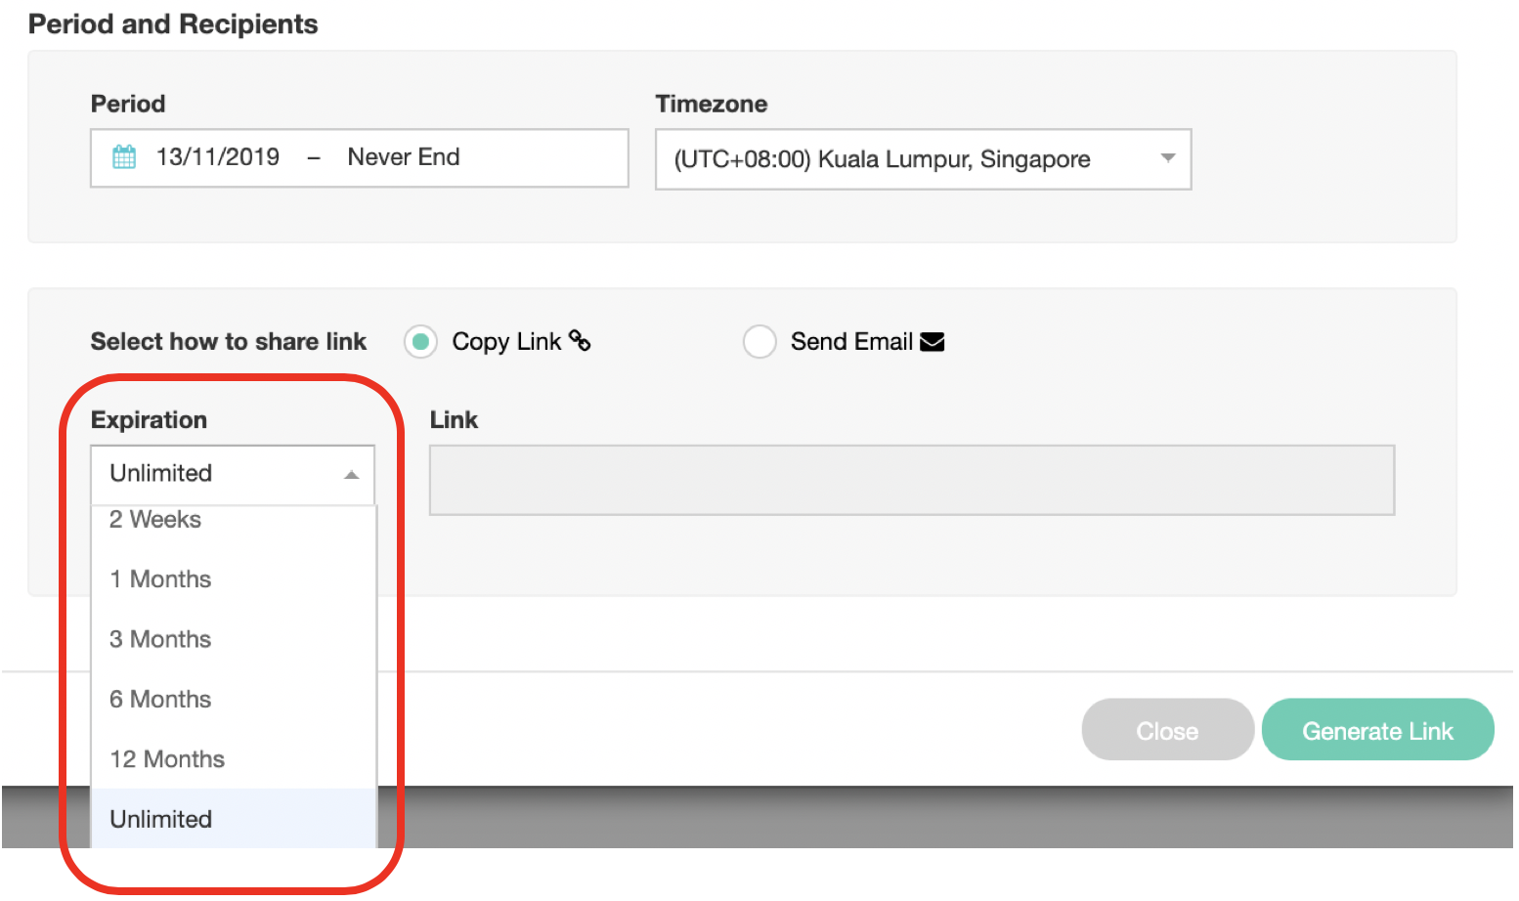Click the 13/11/2019 start date

[x=218, y=157]
